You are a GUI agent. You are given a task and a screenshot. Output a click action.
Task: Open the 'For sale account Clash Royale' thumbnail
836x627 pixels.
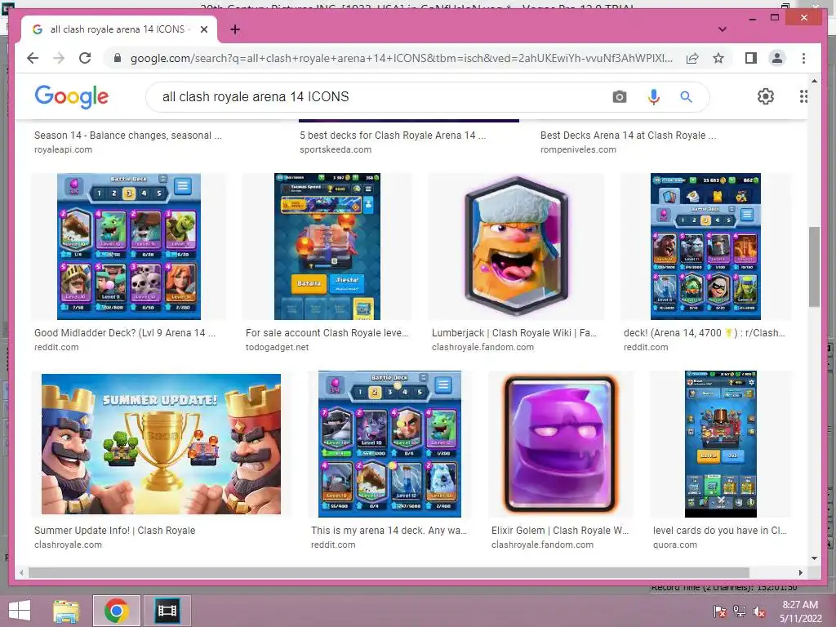[327, 247]
